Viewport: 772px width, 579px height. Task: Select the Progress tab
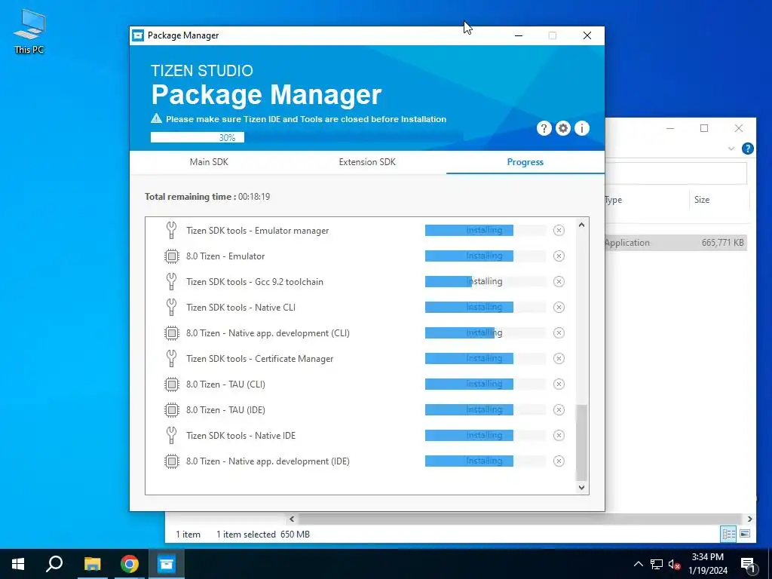click(525, 162)
